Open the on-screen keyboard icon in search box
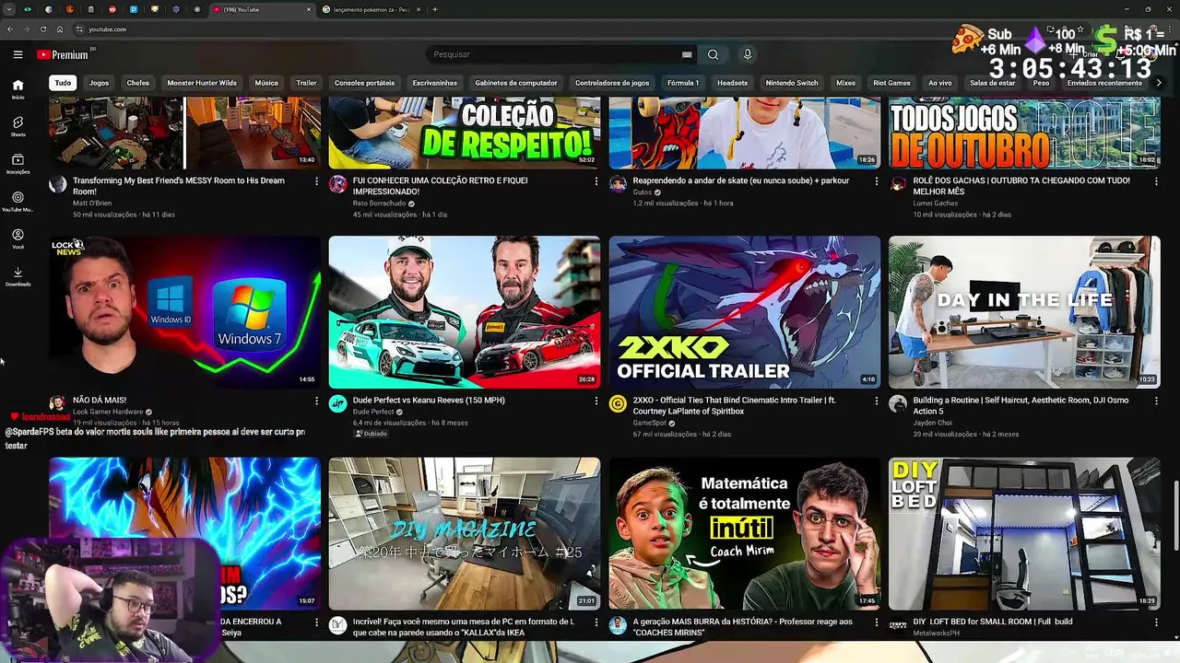The image size is (1180, 663). [x=687, y=54]
